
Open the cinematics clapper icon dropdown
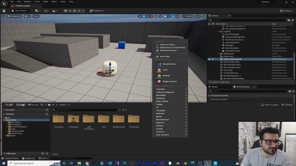pyautogui.click(x=55, y=11)
